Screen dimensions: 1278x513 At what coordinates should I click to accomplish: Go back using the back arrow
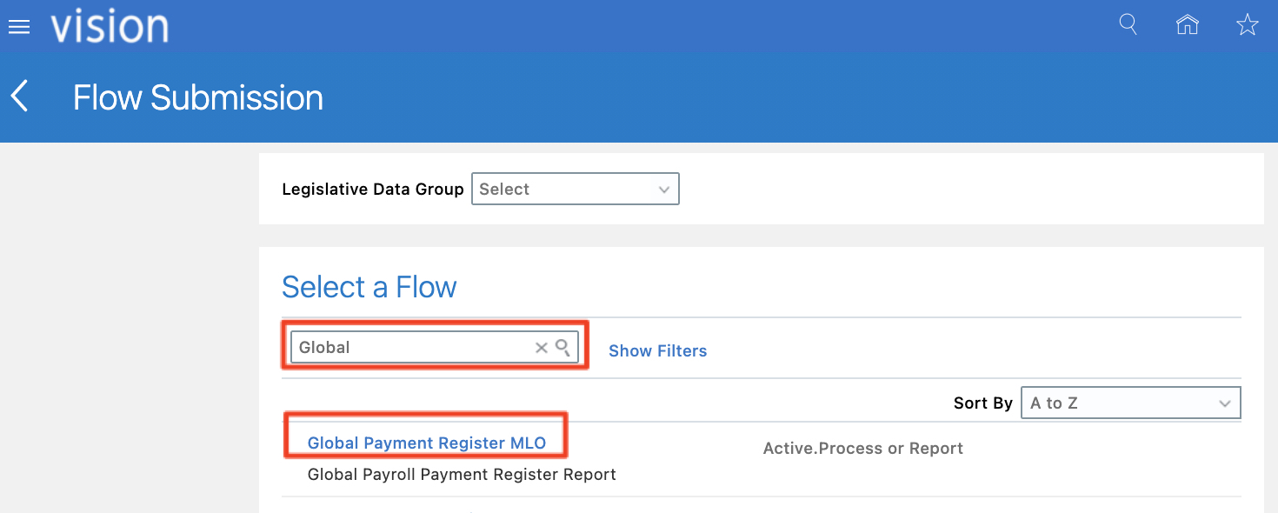20,97
